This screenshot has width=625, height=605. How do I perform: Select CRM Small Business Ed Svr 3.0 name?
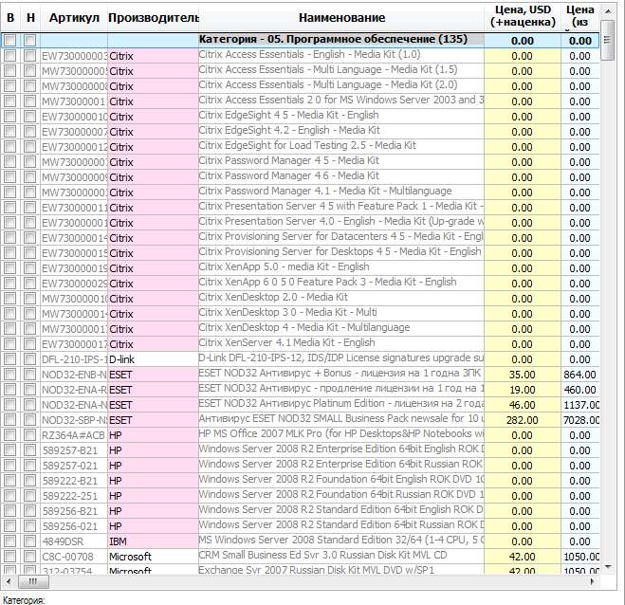coord(322,555)
